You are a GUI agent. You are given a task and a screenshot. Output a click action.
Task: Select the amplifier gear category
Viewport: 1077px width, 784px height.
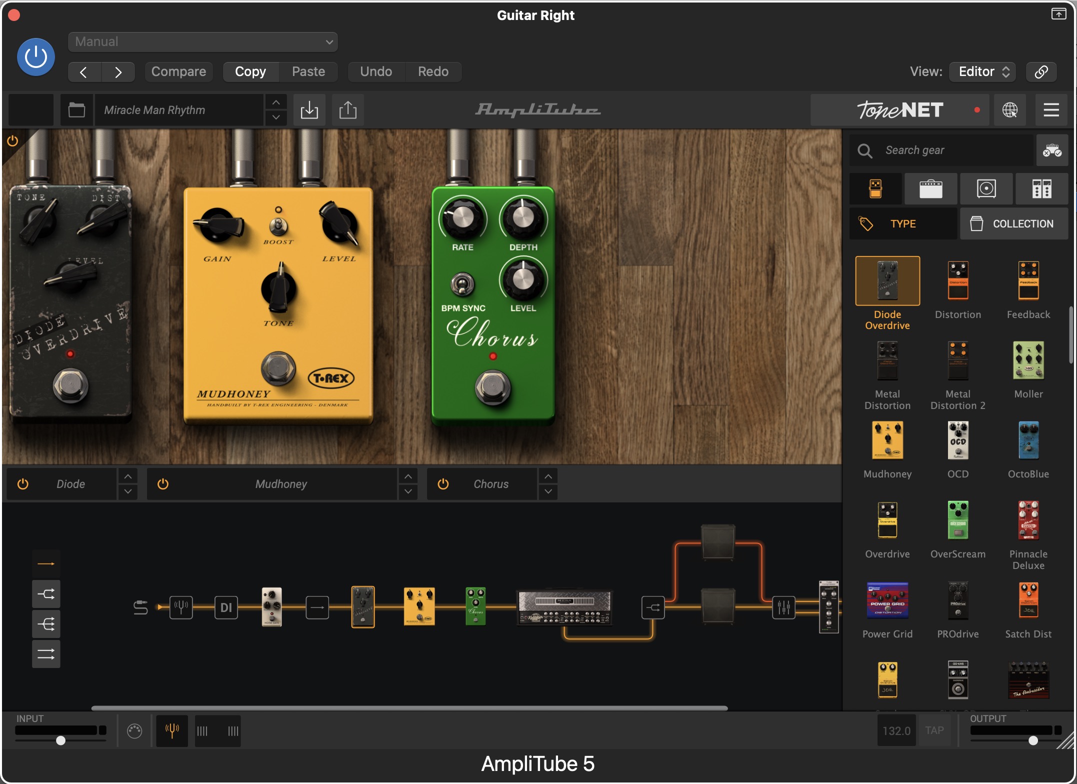click(x=931, y=188)
